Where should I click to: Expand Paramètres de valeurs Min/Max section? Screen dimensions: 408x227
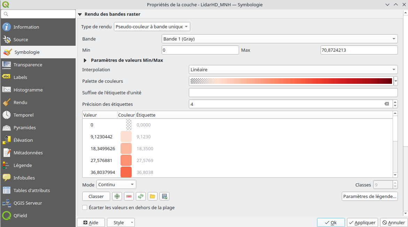point(85,60)
